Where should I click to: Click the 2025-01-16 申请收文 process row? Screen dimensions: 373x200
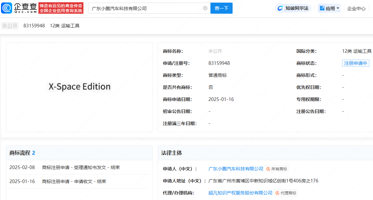[79, 181]
